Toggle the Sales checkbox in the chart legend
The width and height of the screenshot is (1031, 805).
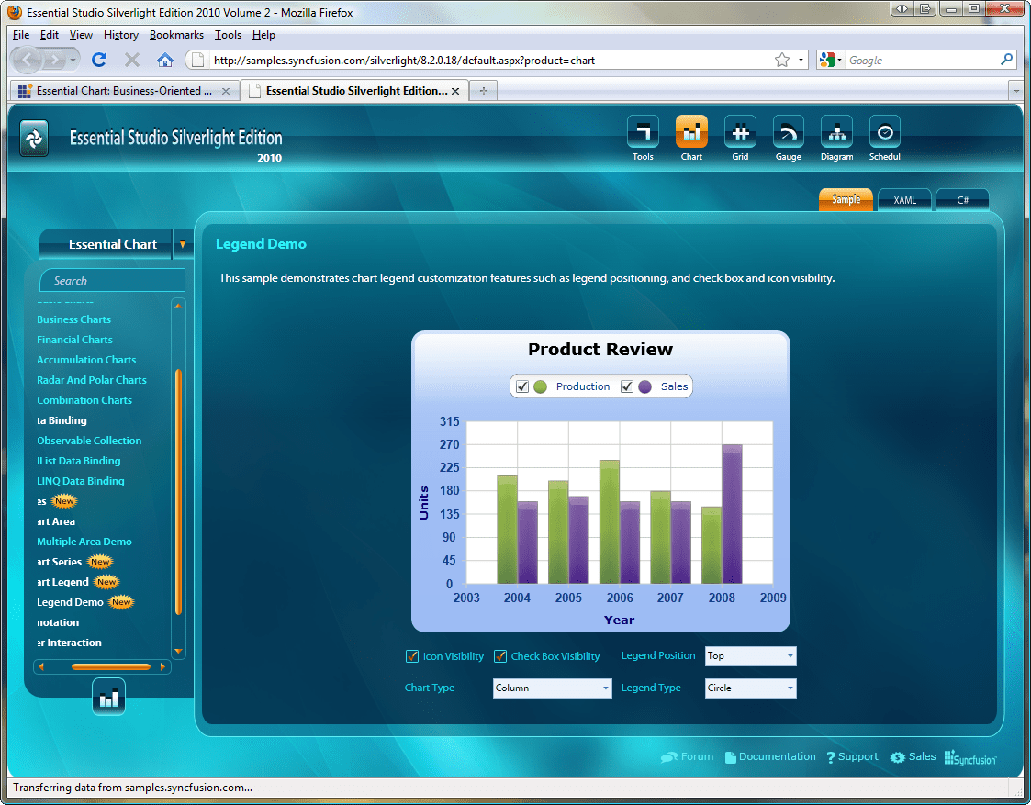click(628, 386)
